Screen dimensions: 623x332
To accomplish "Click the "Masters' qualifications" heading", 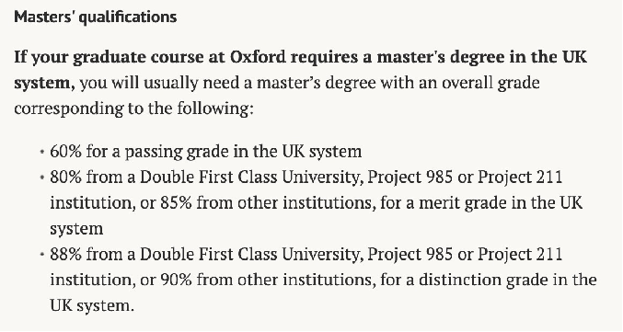I will [96, 17].
